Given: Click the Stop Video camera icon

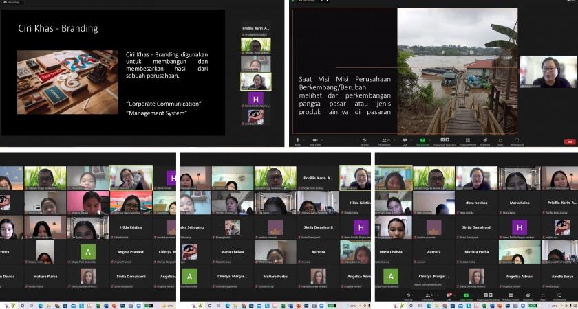Looking at the screenshot, I should (315, 140).
